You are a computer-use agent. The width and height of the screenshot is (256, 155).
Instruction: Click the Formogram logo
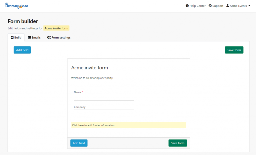coord(17,5)
